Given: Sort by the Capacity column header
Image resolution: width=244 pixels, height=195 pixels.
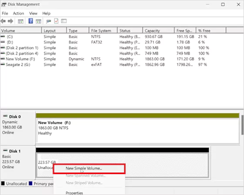Looking at the screenshot, I should [x=159, y=31].
